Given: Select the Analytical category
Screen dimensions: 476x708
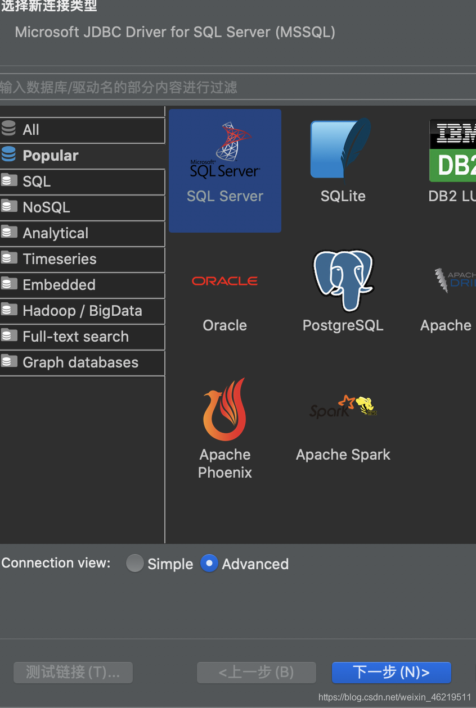Looking at the screenshot, I should 82,233.
